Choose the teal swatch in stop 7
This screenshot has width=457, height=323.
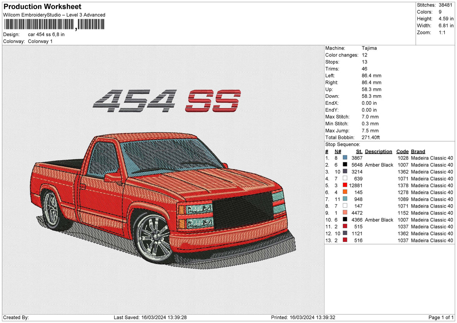tap(345, 199)
